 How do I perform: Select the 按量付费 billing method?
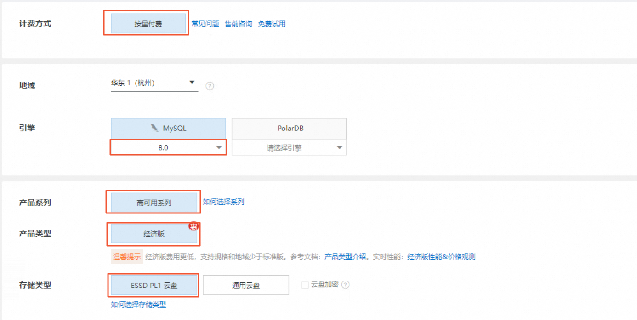148,24
